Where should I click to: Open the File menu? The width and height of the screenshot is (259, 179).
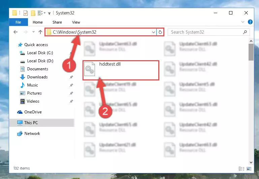tap(18, 22)
